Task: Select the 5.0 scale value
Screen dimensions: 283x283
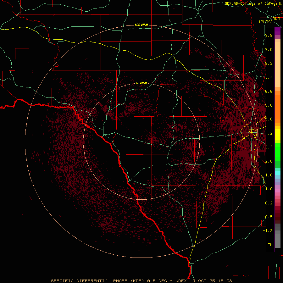Action: coord(269,119)
